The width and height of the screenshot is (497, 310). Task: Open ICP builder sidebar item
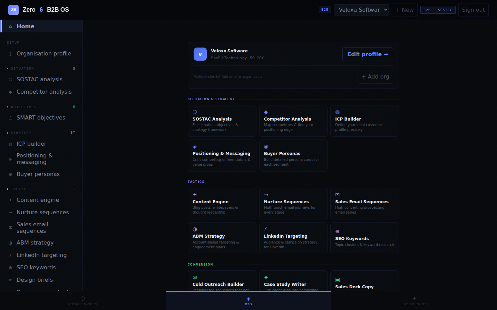41,144
